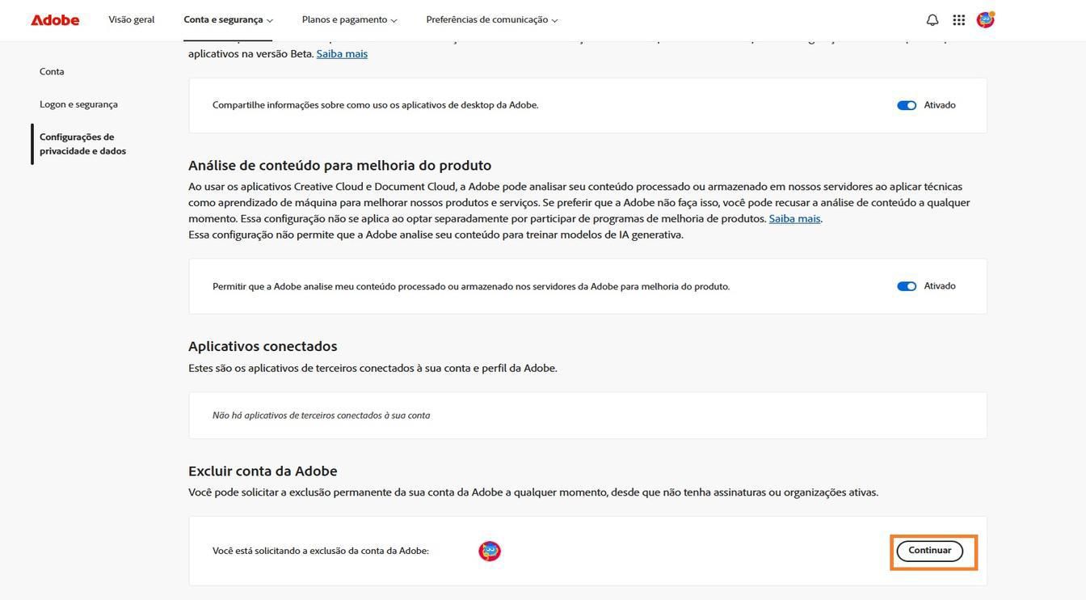Click the highlighted orange Continuar region

(x=933, y=550)
